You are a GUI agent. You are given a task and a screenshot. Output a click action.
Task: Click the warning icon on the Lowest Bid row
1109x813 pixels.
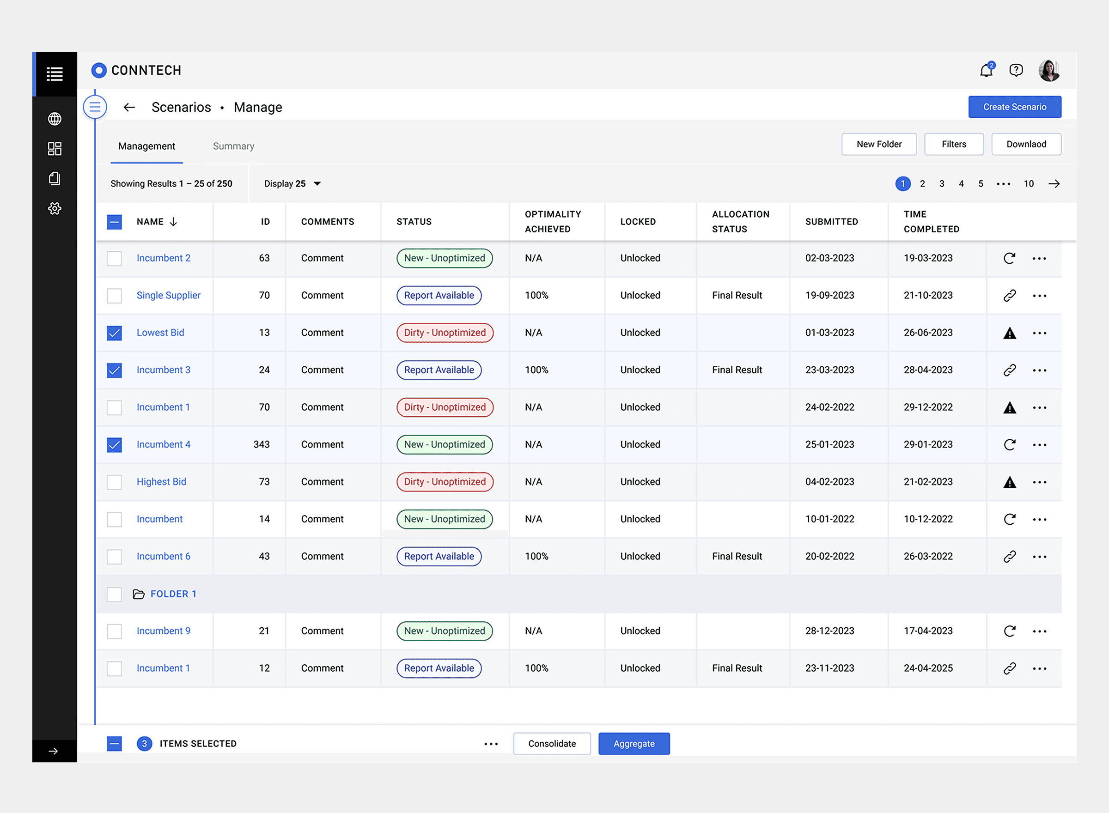point(1010,333)
